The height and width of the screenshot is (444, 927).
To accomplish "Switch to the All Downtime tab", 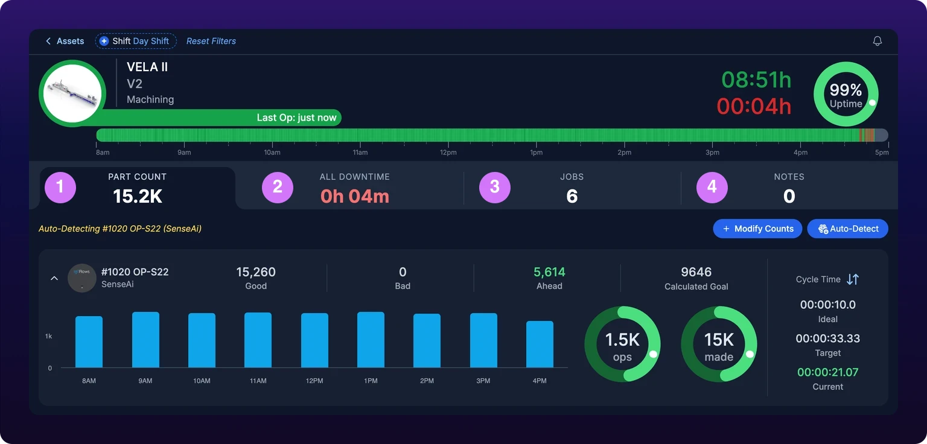I will (355, 188).
